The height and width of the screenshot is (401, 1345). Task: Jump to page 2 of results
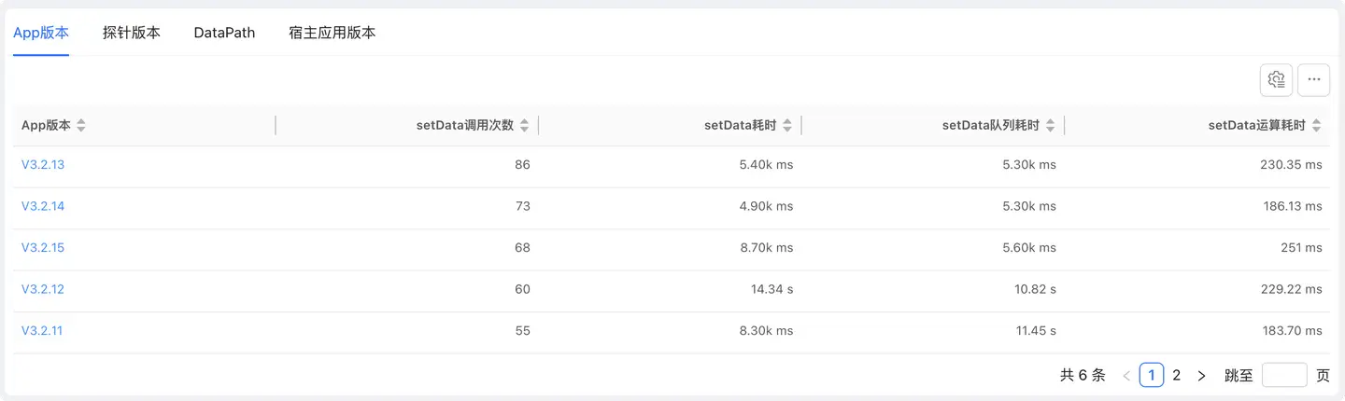(1177, 376)
